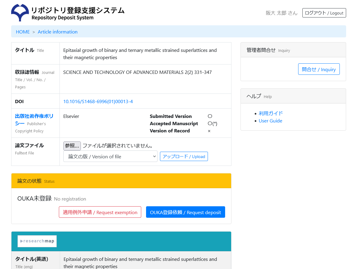This screenshot has width=357, height=269.
Task: Click the researchmap logo image
Action: click(37, 241)
